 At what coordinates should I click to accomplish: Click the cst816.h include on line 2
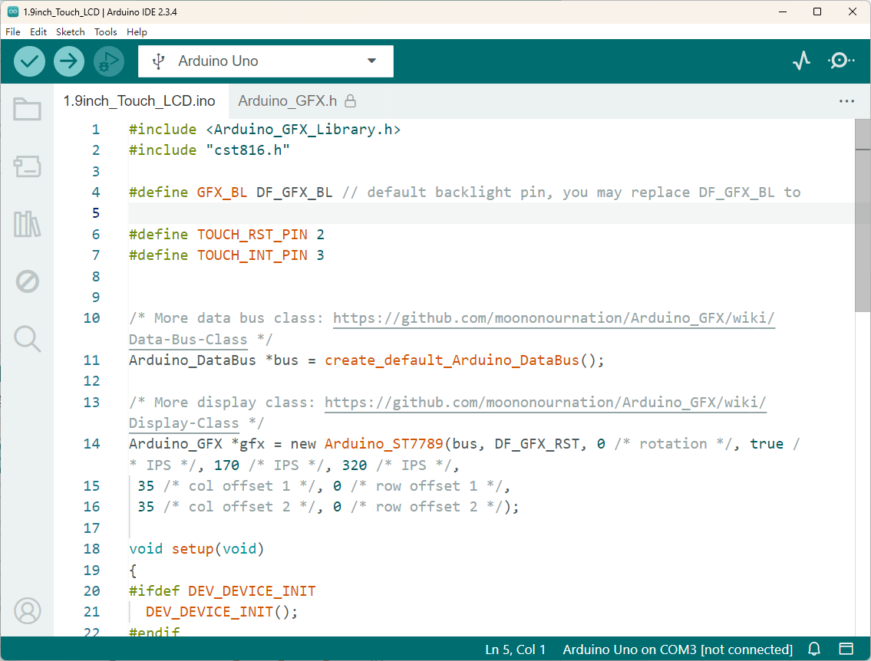click(x=249, y=150)
